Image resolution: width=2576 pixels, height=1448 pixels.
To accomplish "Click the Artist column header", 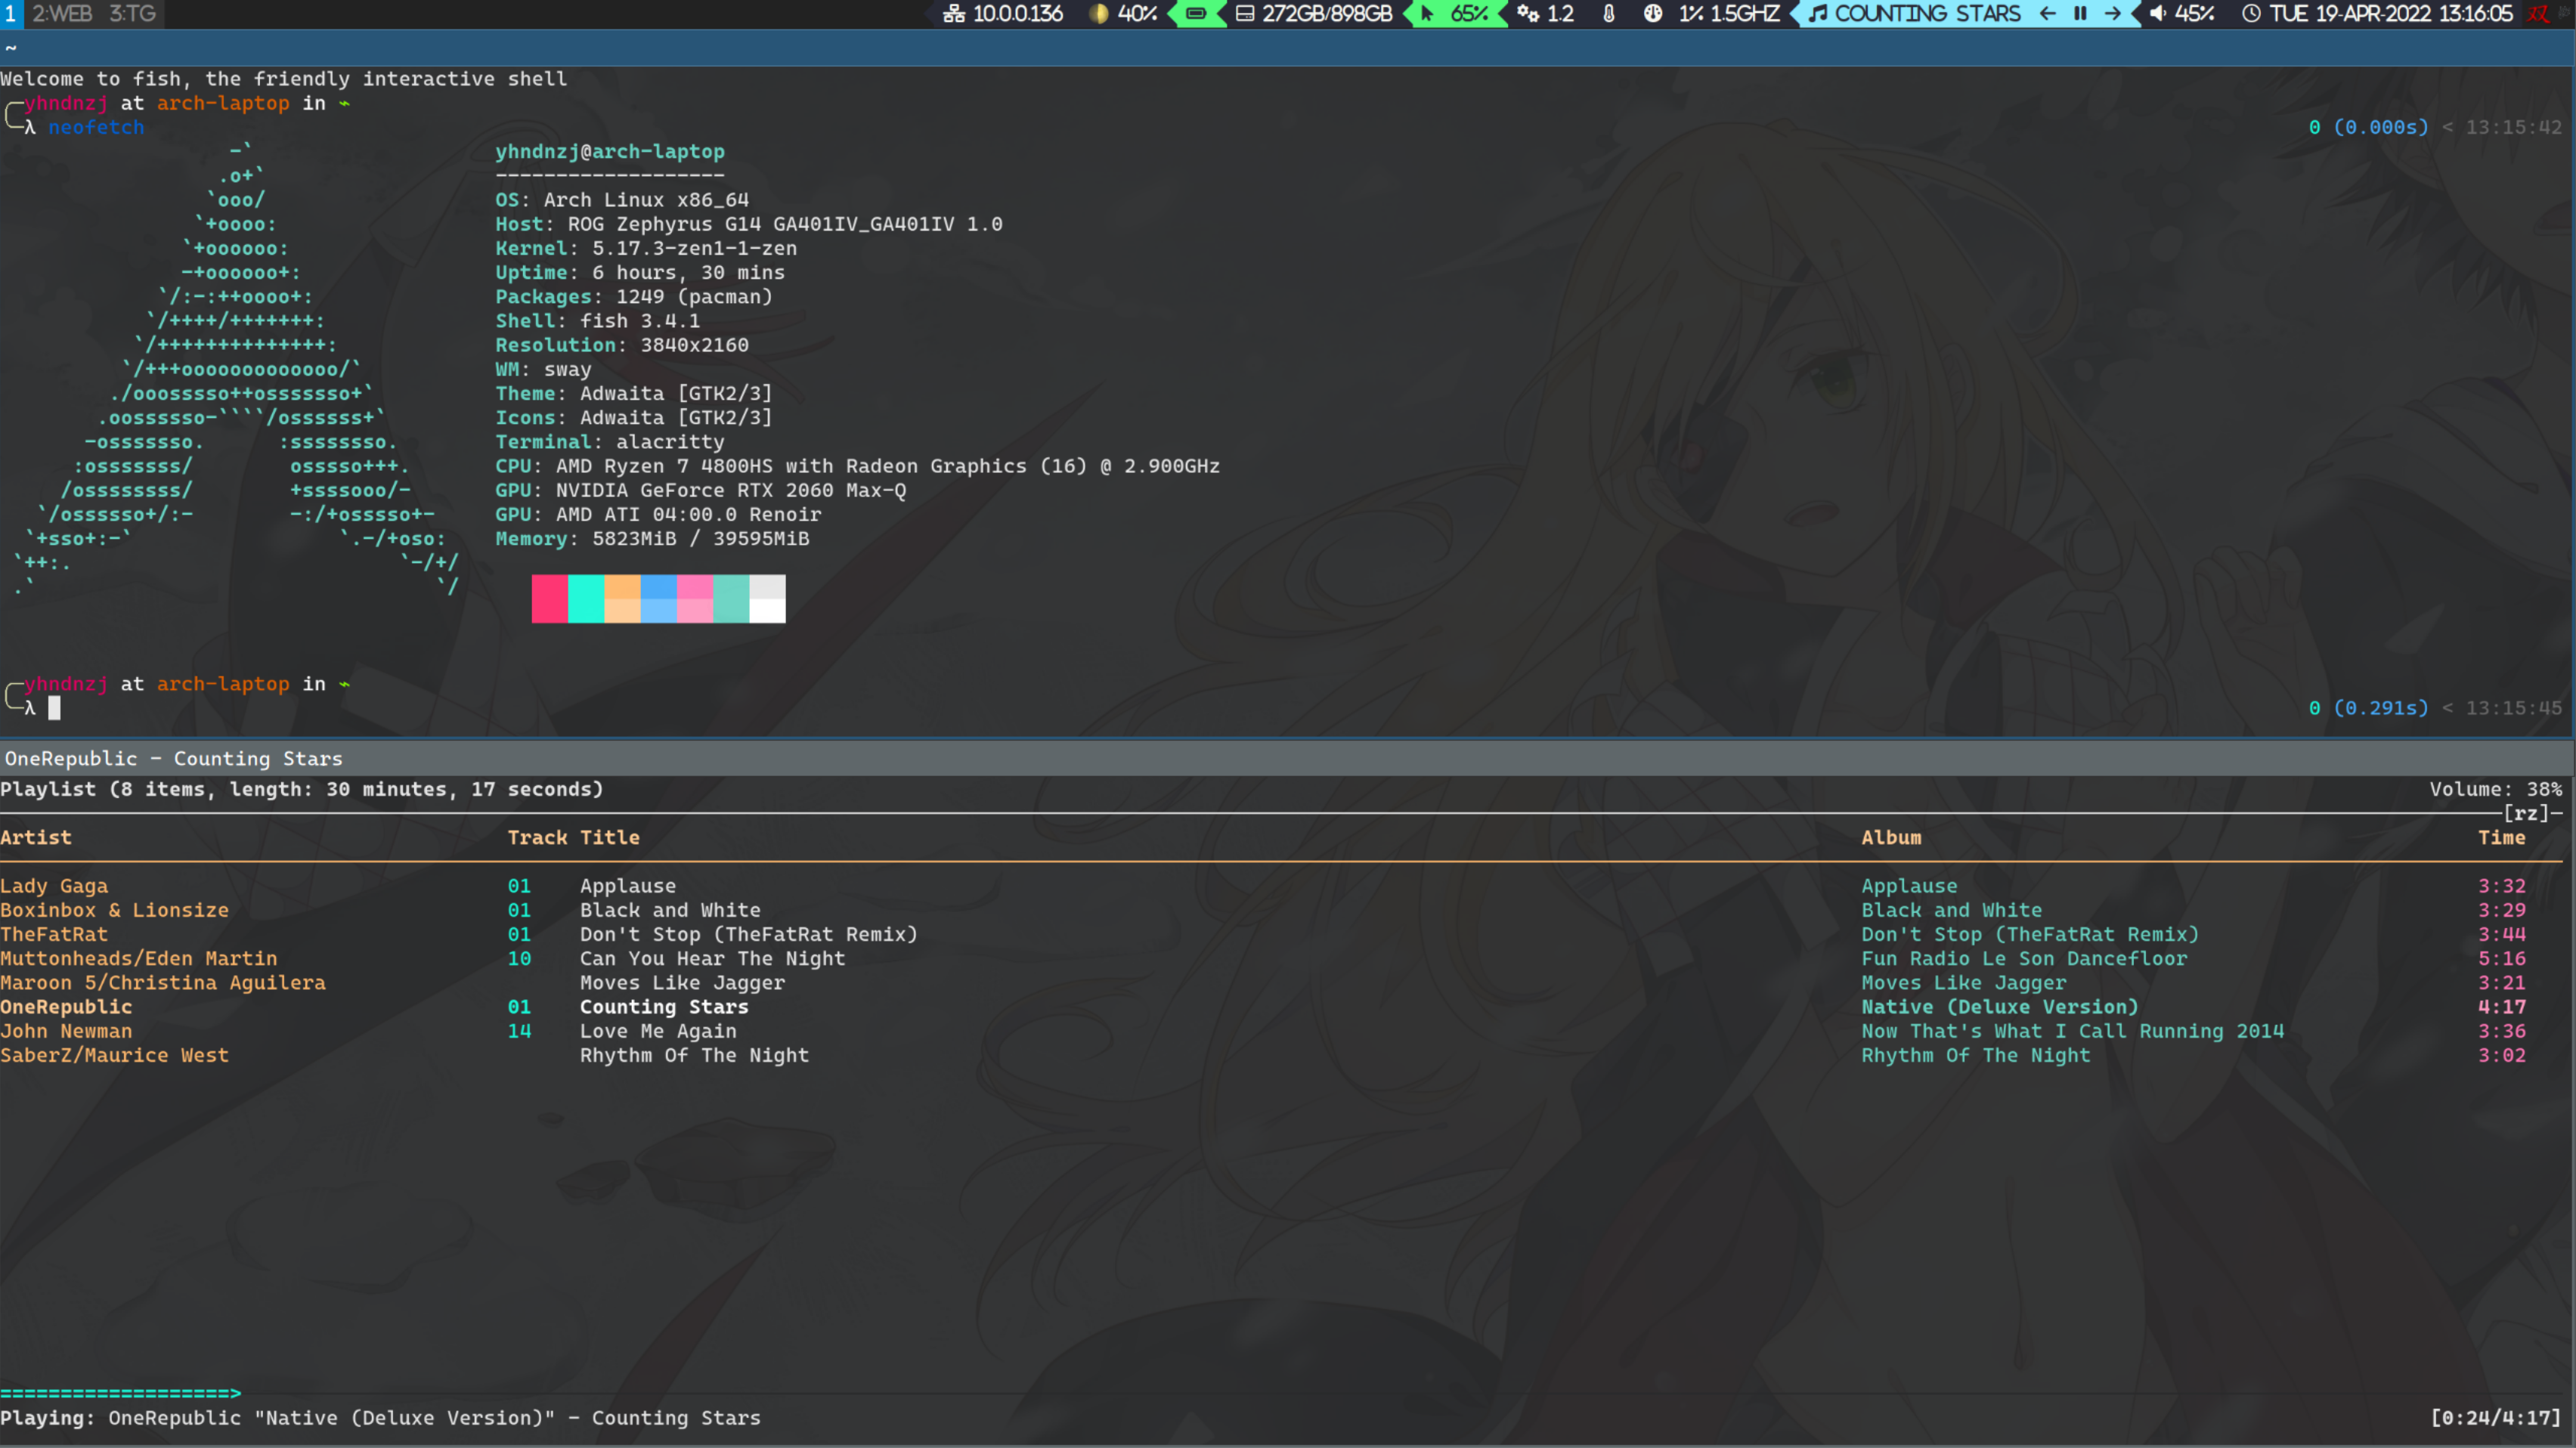I will [x=36, y=837].
